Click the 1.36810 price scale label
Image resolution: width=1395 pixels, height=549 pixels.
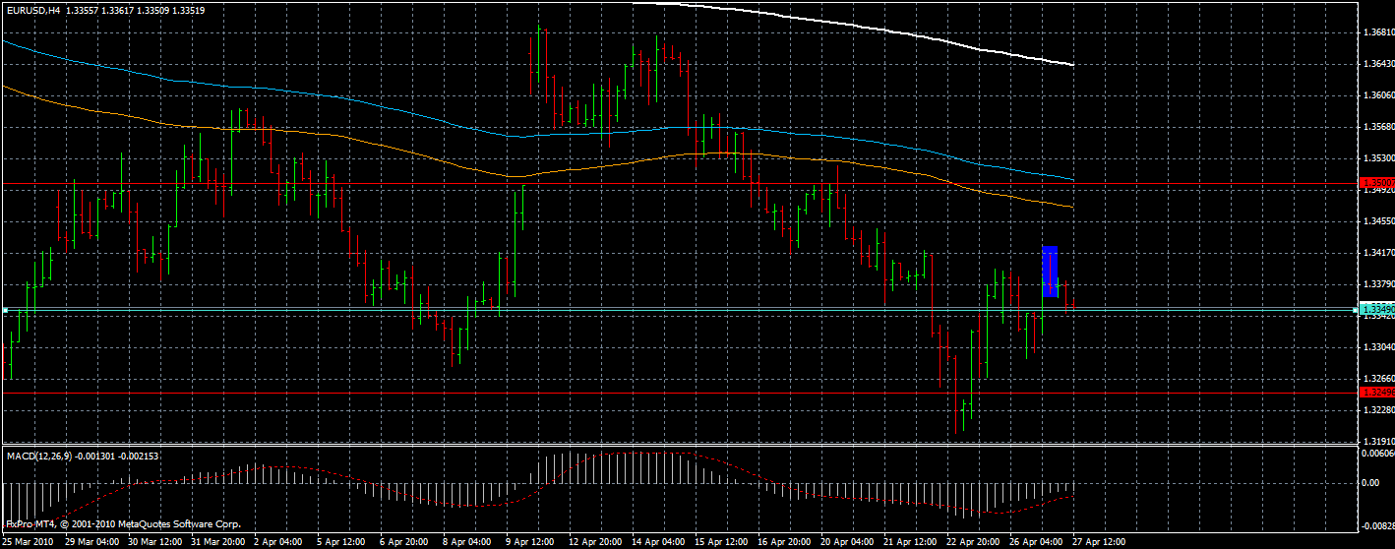pyautogui.click(x=1378, y=32)
